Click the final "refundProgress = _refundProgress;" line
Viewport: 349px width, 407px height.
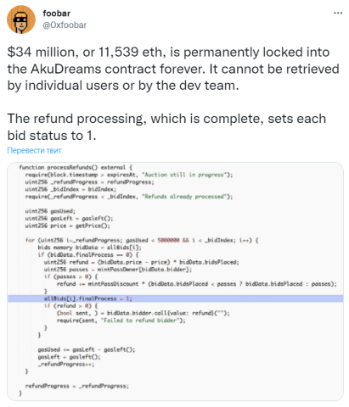point(76,386)
